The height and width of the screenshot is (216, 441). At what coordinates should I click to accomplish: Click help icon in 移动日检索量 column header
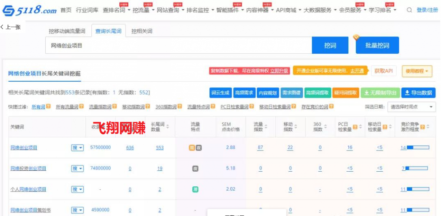[385, 127]
